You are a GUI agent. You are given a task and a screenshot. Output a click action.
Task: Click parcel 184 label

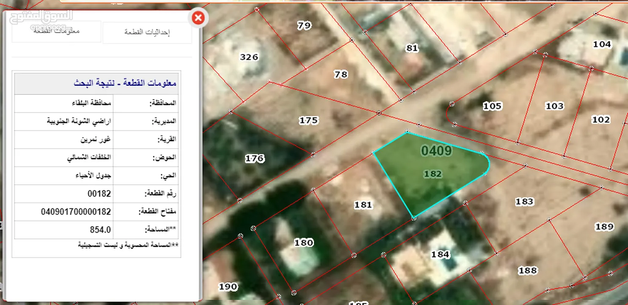pos(441,255)
